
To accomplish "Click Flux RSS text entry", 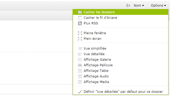I will point(91,23).
